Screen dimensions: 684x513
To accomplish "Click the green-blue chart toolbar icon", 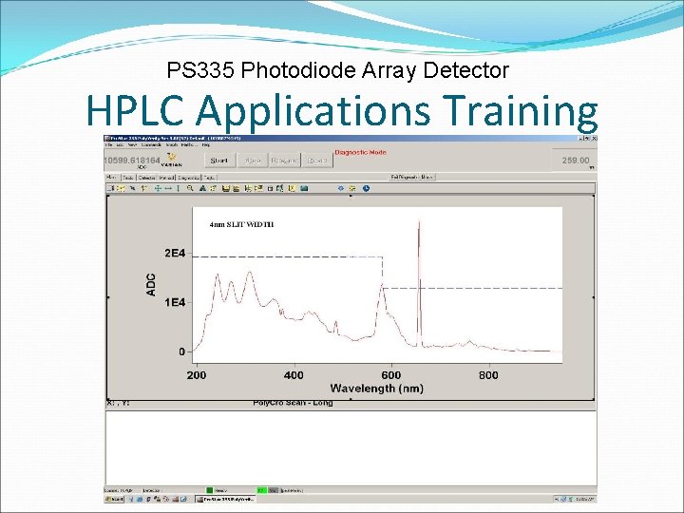I will coord(279,188).
